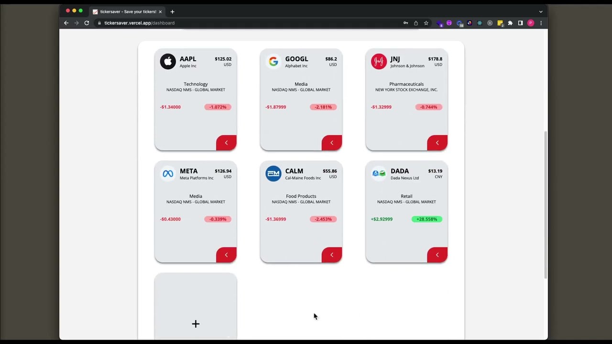Expand the CALM card red arrow
This screenshot has height=344, width=612.
click(x=332, y=255)
